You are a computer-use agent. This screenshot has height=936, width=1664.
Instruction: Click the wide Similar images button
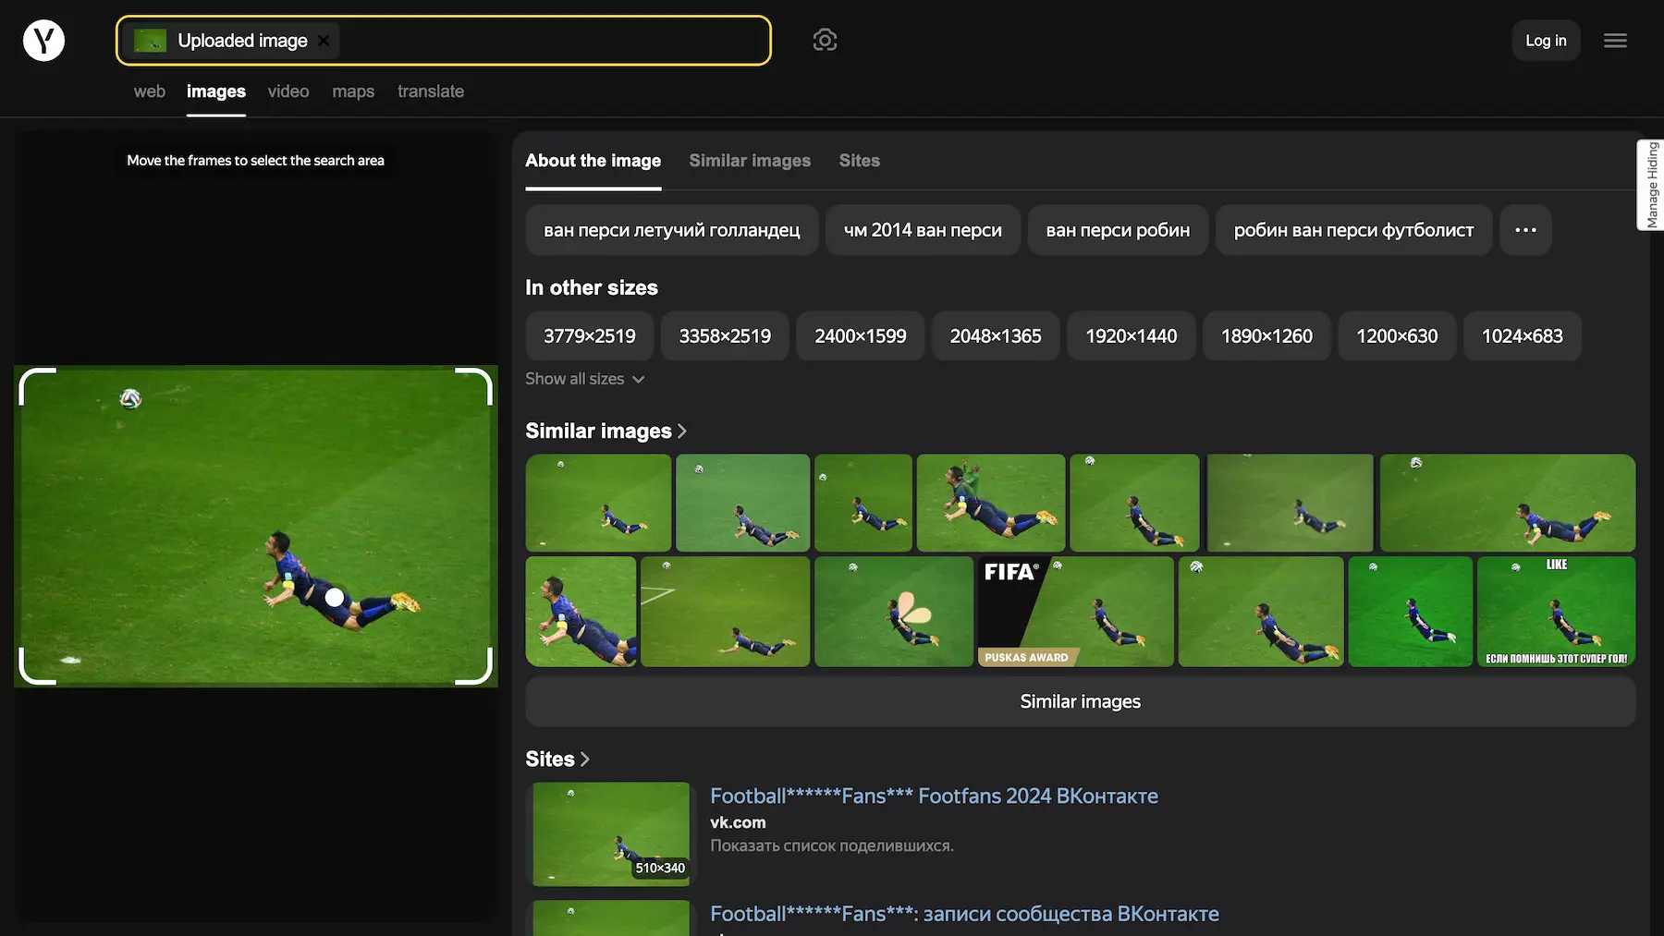[x=1080, y=701]
